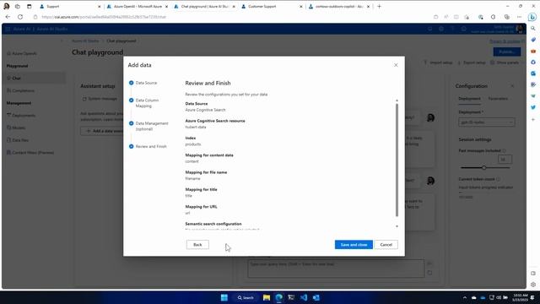Open Edge sidebar shopping tag icon
This screenshot has width=540, height=304.
pyautogui.click(x=533, y=40)
